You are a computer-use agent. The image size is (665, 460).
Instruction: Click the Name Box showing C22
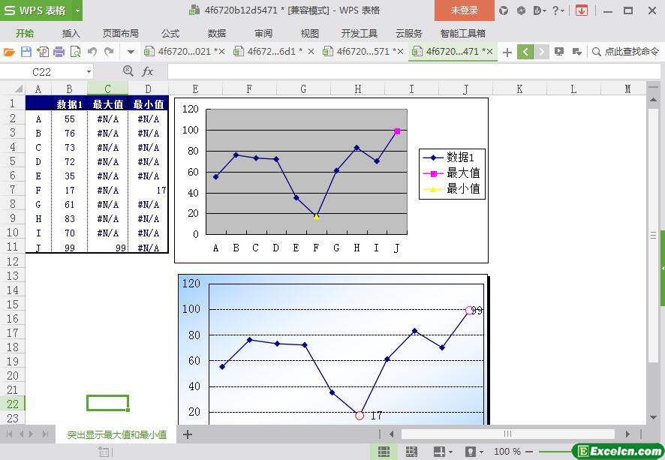click(43, 72)
